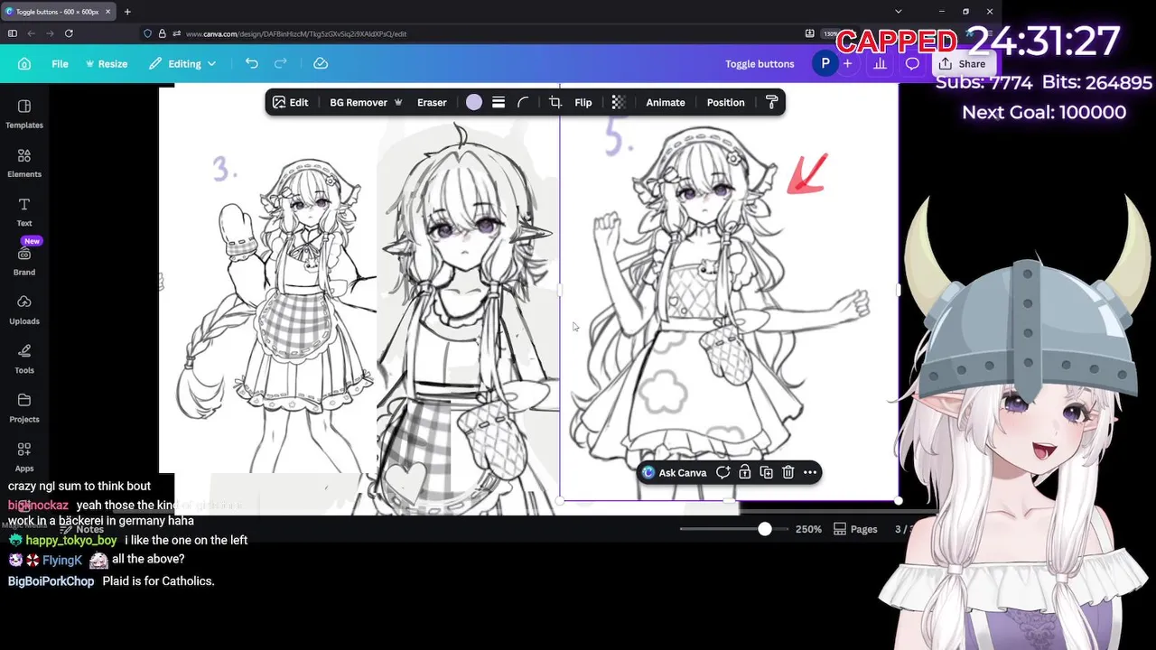Open the lavender border color swatch

click(474, 102)
